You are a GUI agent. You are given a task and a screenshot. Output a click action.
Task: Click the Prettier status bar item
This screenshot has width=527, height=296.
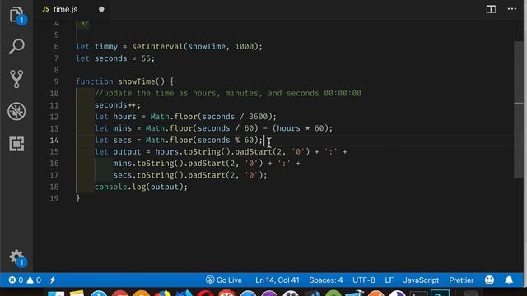click(x=461, y=280)
